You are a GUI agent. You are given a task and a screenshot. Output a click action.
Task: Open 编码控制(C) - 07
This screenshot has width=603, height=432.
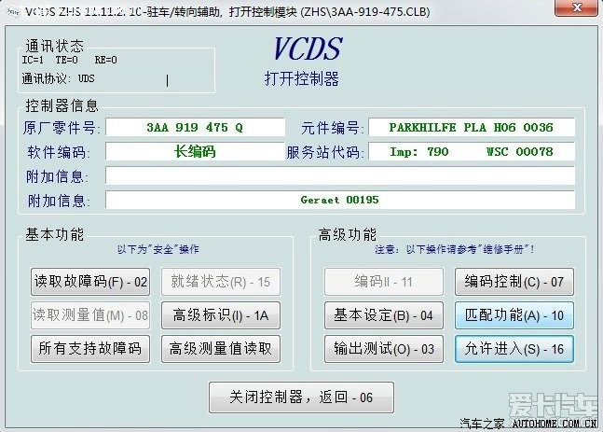[x=514, y=282]
